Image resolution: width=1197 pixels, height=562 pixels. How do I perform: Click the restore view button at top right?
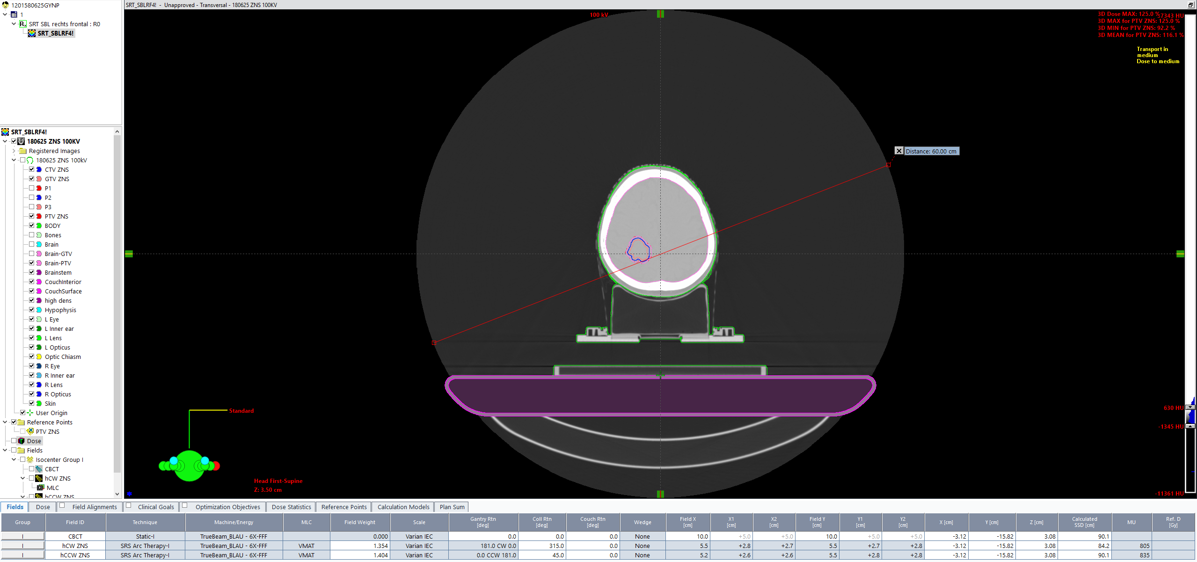pos(1191,5)
